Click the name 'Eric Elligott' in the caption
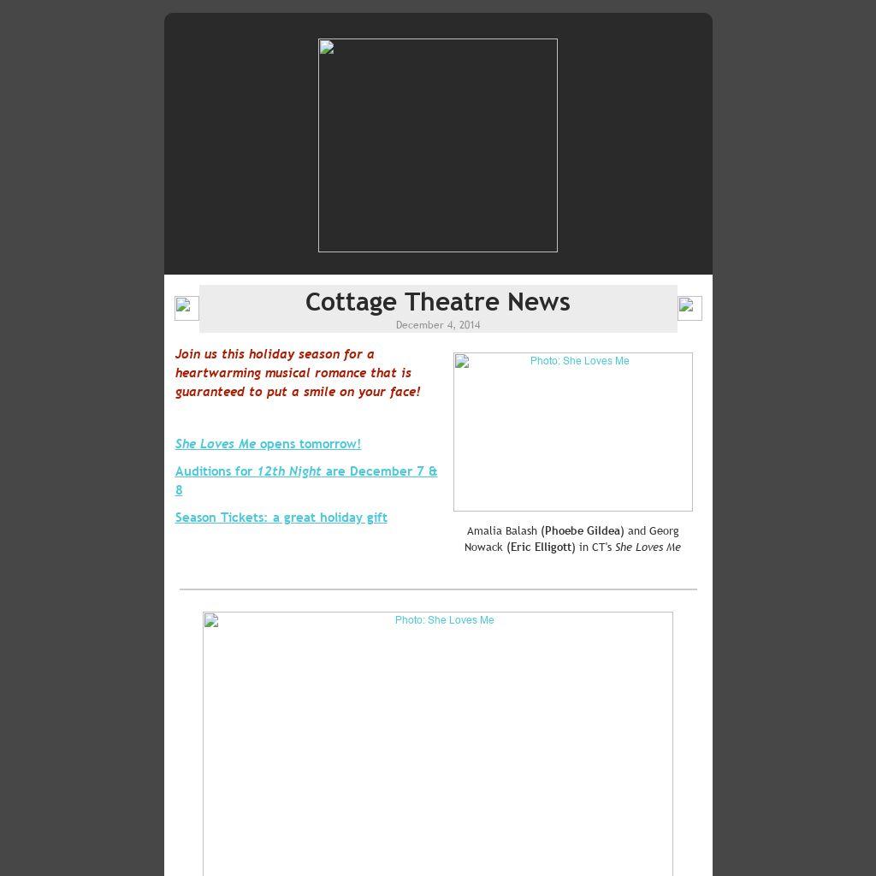The width and height of the screenshot is (876, 876). pos(541,547)
